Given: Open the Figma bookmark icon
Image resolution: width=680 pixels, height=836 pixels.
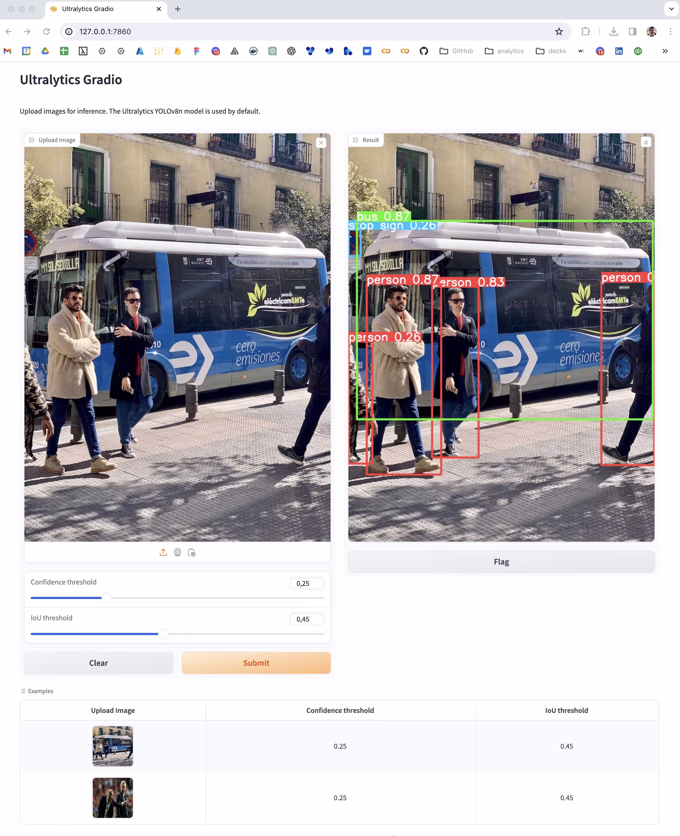Looking at the screenshot, I should click(197, 51).
